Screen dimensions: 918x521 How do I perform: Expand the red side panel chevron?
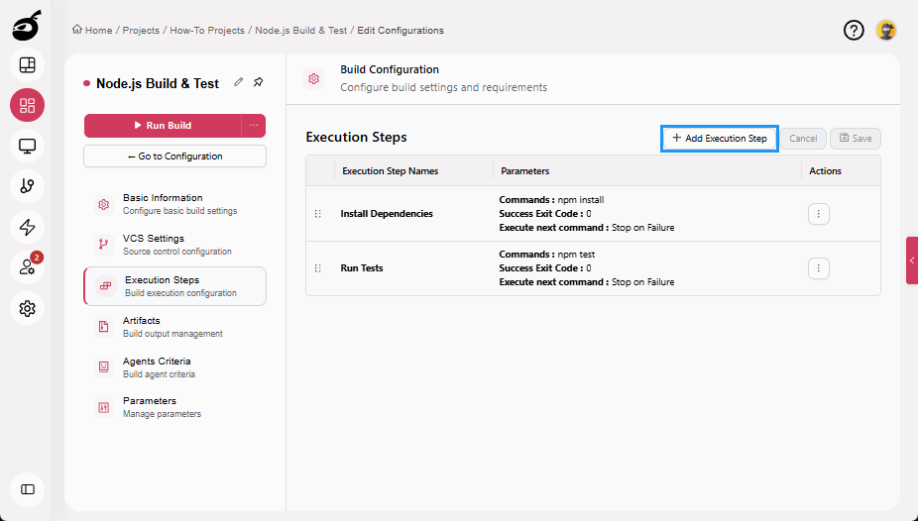click(x=912, y=260)
